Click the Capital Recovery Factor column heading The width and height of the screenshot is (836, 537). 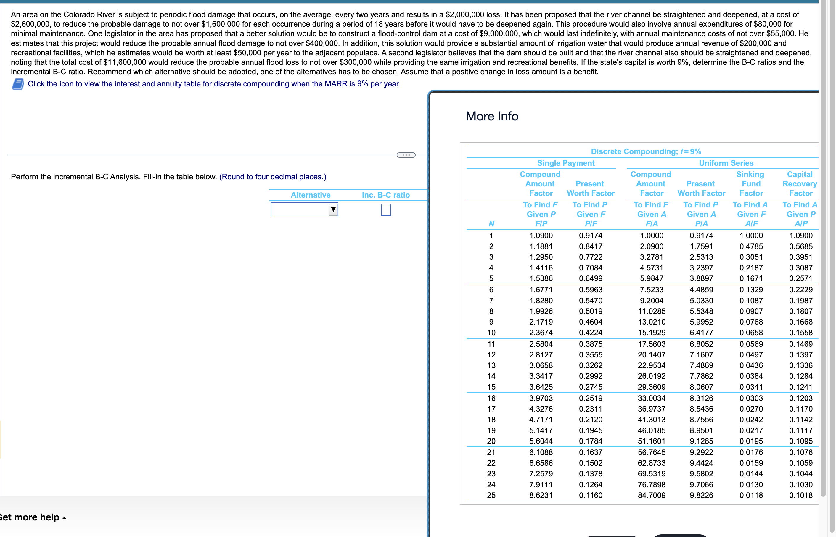point(800,184)
